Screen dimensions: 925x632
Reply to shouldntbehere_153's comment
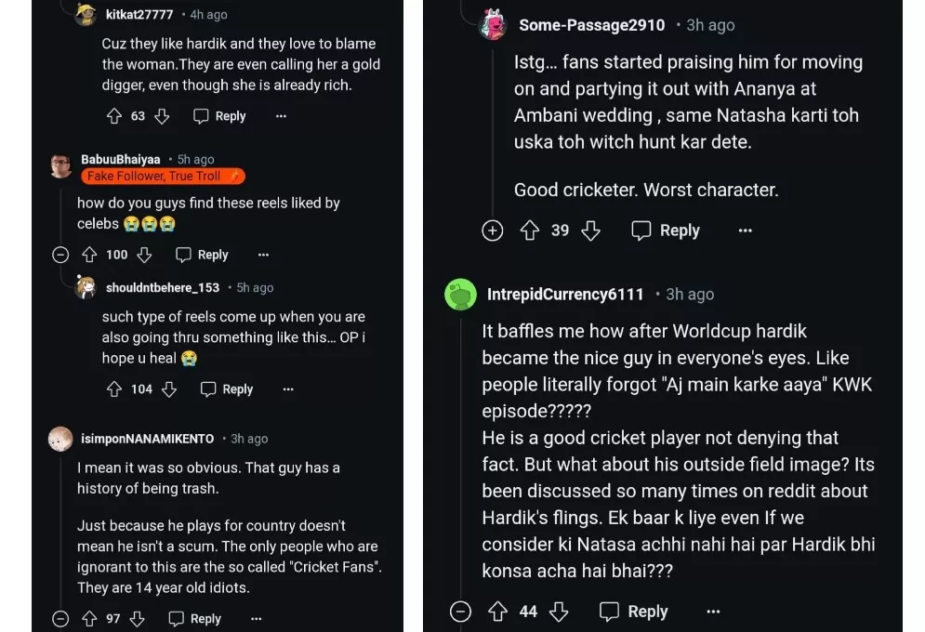coord(226,389)
